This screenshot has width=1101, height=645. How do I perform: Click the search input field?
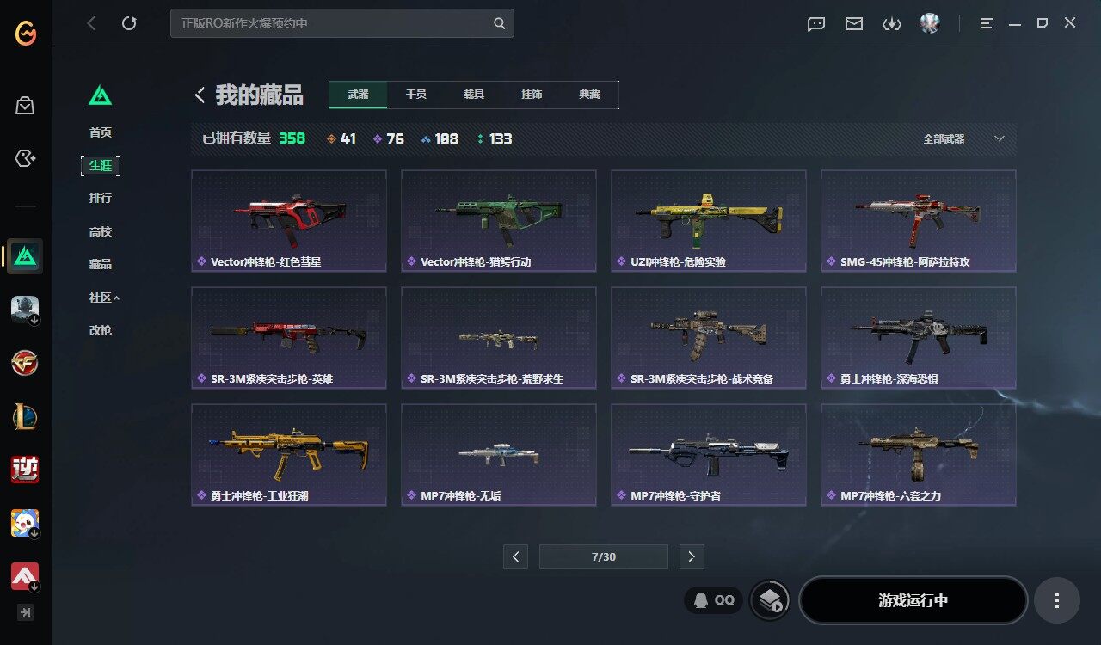click(x=342, y=23)
